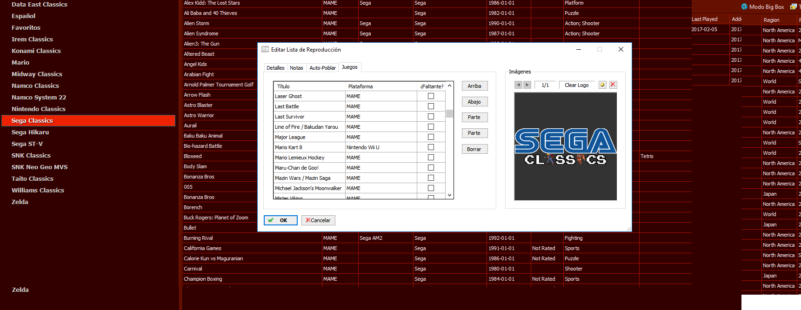Open the Detalles tab
801x310 pixels.
(x=275, y=68)
